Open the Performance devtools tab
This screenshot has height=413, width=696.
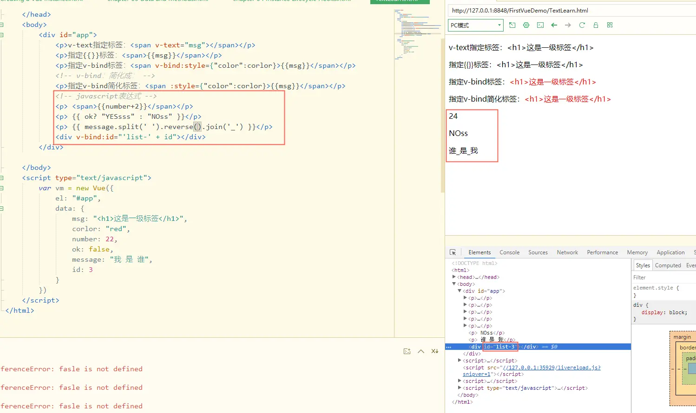(x=603, y=252)
